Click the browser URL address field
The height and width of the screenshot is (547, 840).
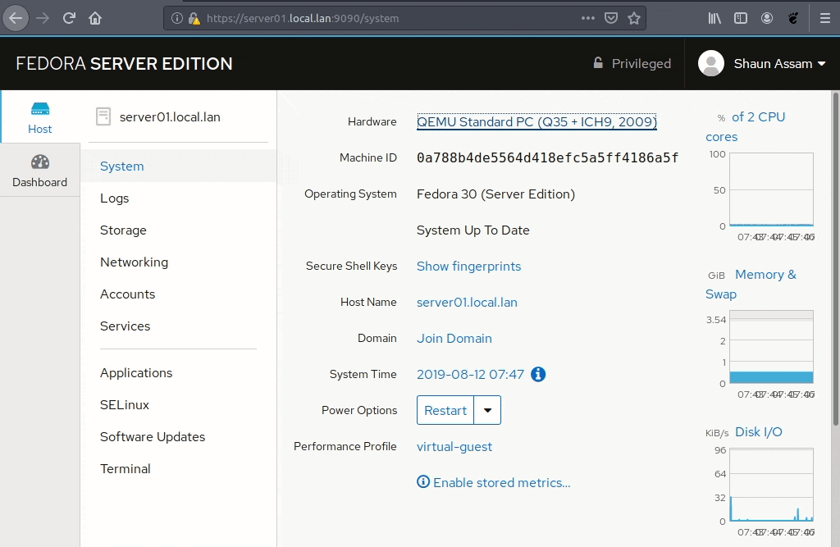[x=386, y=18]
